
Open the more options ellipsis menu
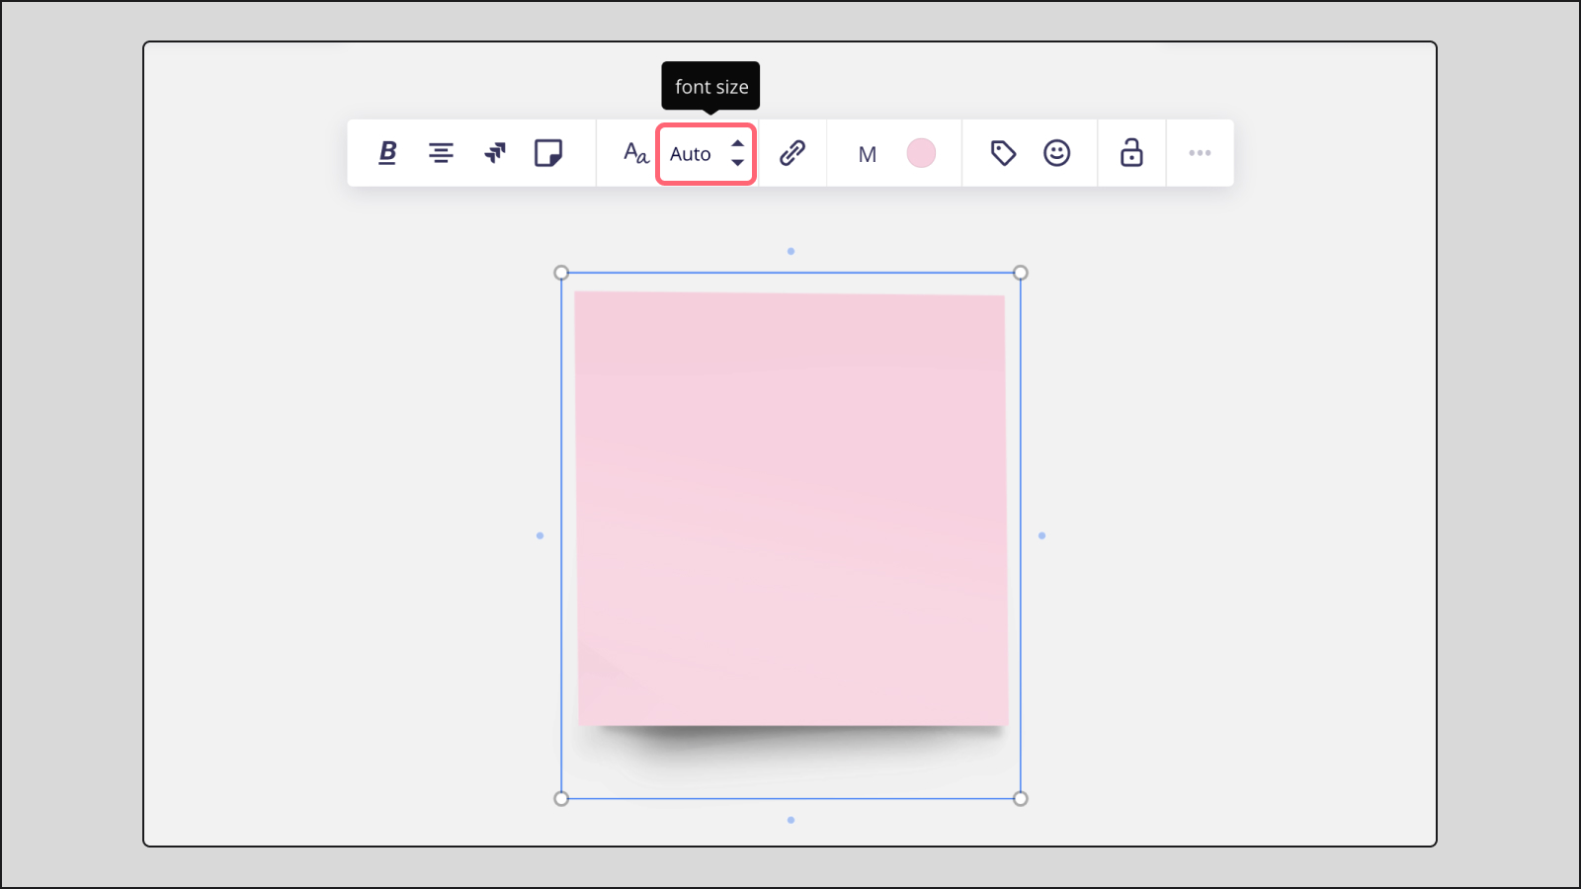[x=1201, y=153]
